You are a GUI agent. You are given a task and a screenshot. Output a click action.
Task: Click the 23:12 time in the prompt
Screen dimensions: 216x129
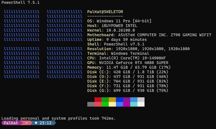click(45, 123)
